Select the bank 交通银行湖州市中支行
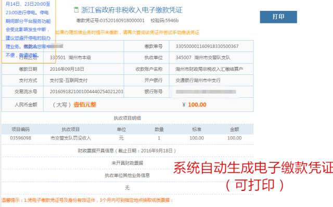The image size is (333, 207). [x=198, y=81]
